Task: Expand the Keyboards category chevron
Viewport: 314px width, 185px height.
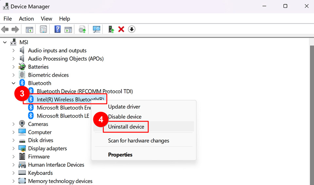Action: (13, 173)
